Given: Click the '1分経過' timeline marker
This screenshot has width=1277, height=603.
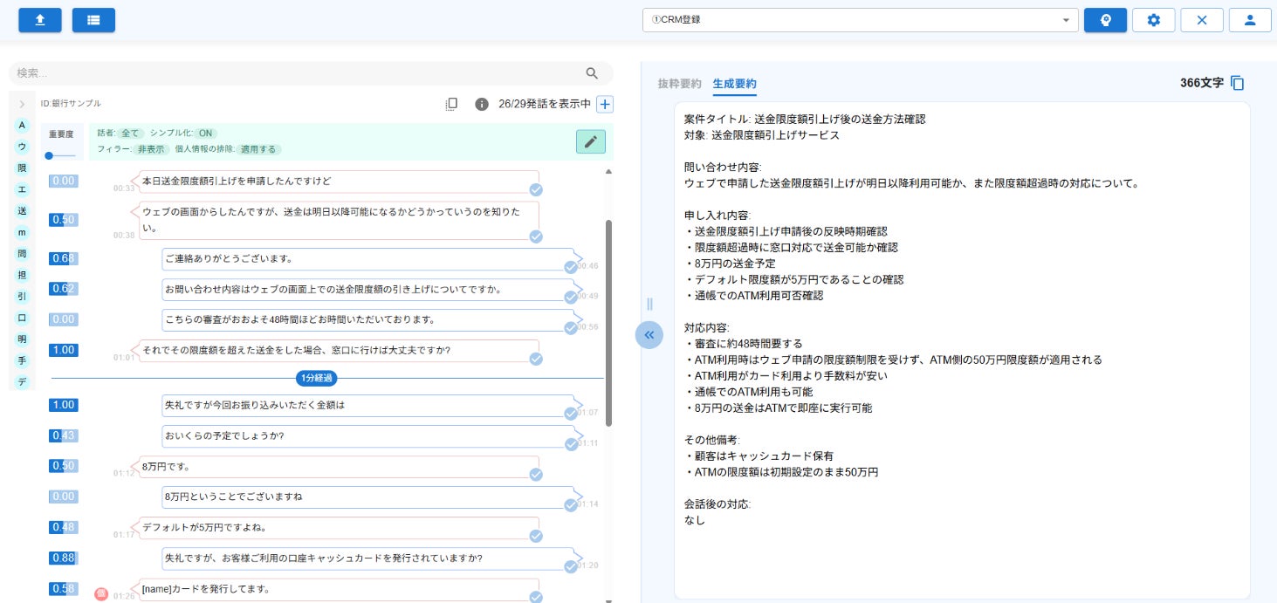Looking at the screenshot, I should click(316, 378).
